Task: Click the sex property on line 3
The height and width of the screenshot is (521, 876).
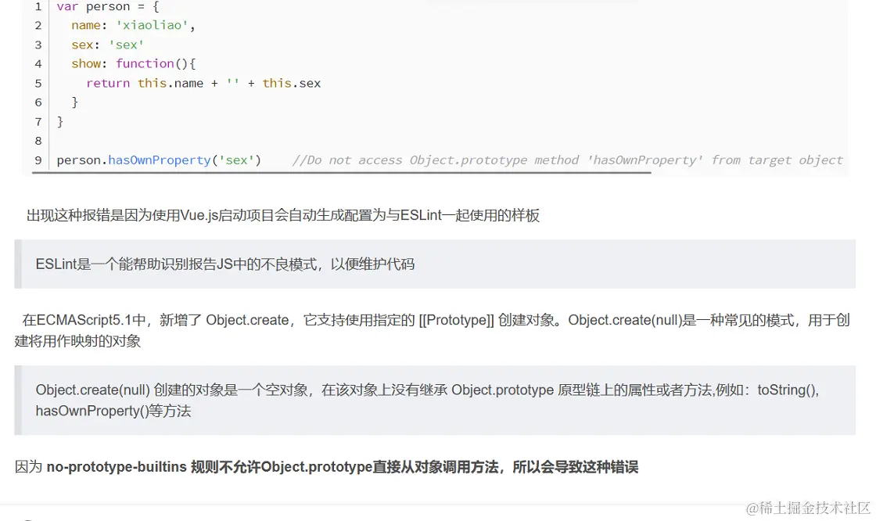Action: [82, 45]
